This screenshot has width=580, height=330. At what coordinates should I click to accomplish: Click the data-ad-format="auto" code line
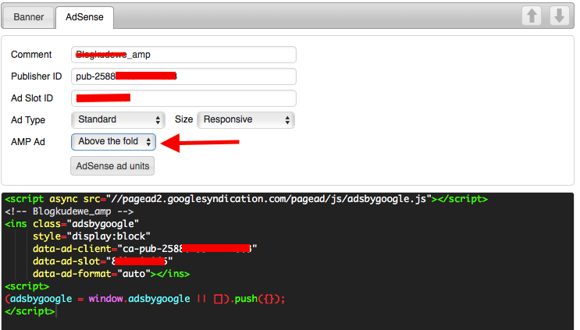coord(111,274)
